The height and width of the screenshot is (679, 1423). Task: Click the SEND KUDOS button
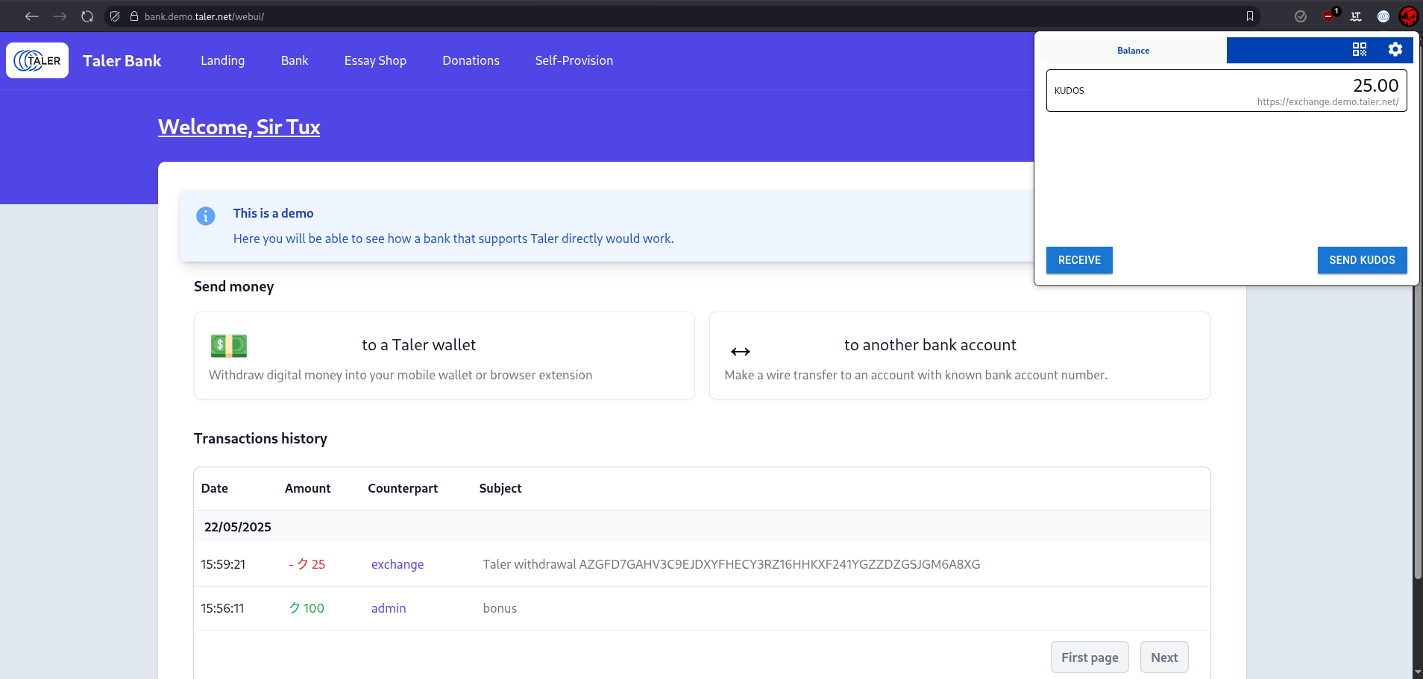1361,260
